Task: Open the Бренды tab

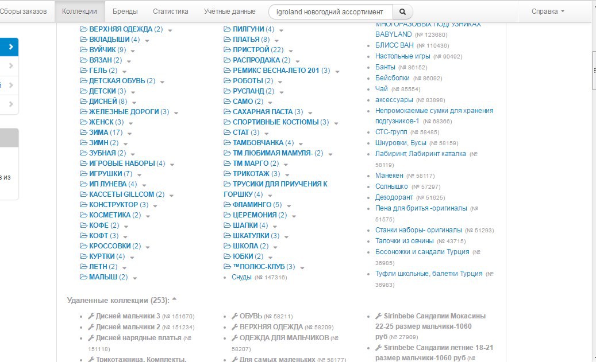Action: [125, 11]
